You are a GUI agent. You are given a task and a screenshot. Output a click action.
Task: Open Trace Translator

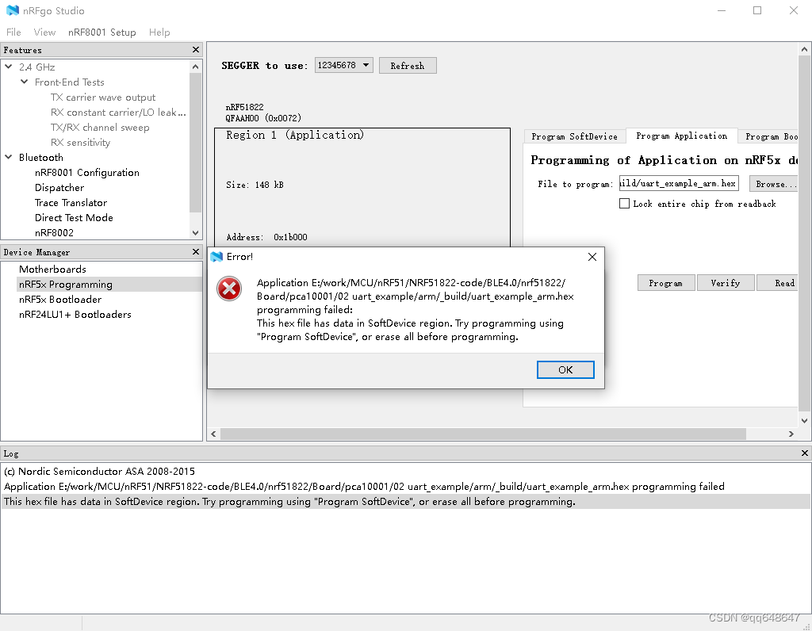[x=71, y=202]
